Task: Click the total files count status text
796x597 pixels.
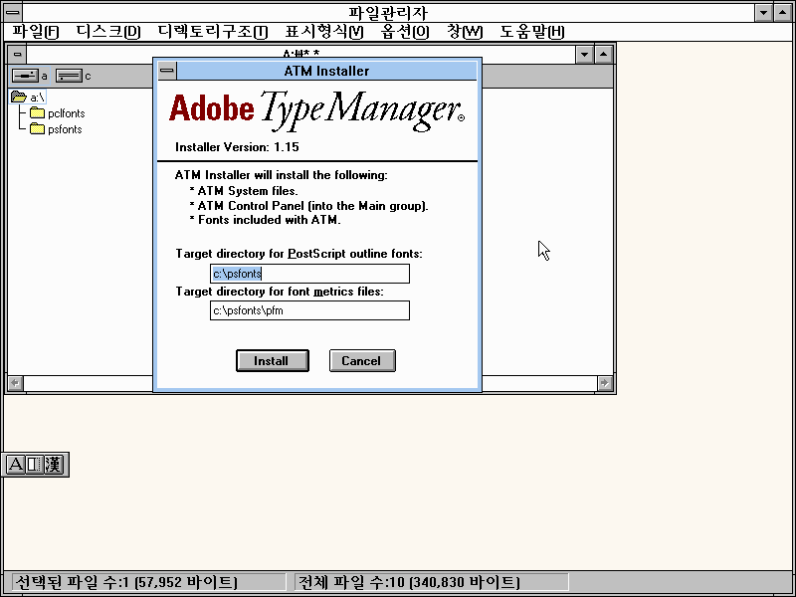Action: 409,582
